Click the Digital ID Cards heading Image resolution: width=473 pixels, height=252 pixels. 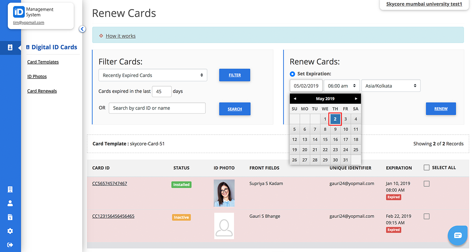[x=54, y=47]
